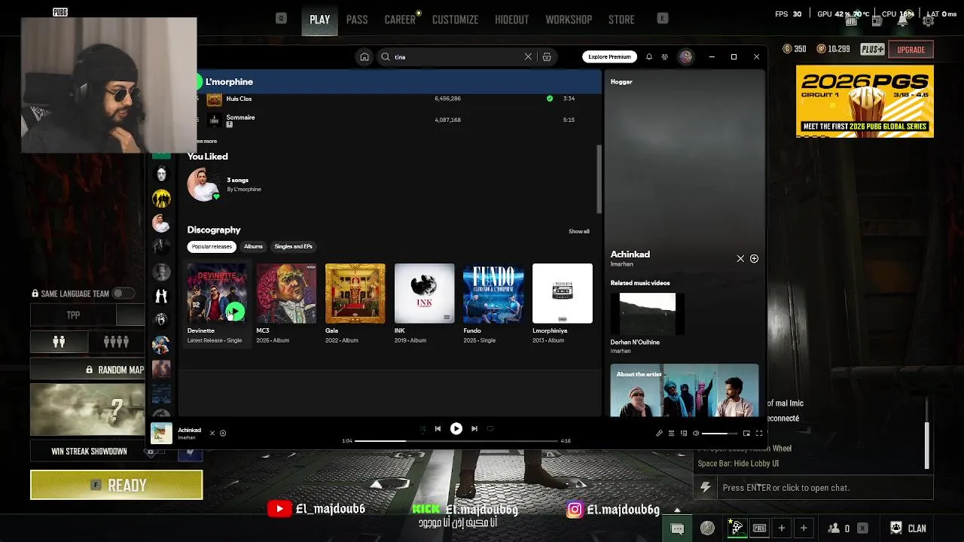964x542 pixels.
Task: Open MC3 album cover
Action: (286, 294)
